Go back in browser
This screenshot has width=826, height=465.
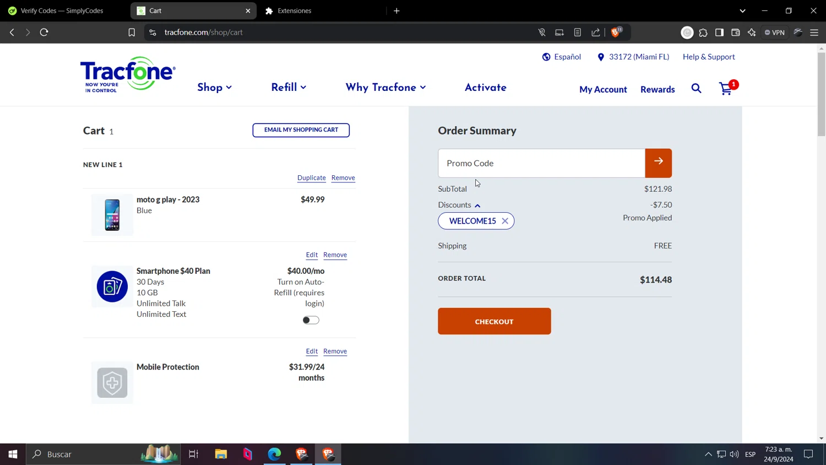pos(12,33)
